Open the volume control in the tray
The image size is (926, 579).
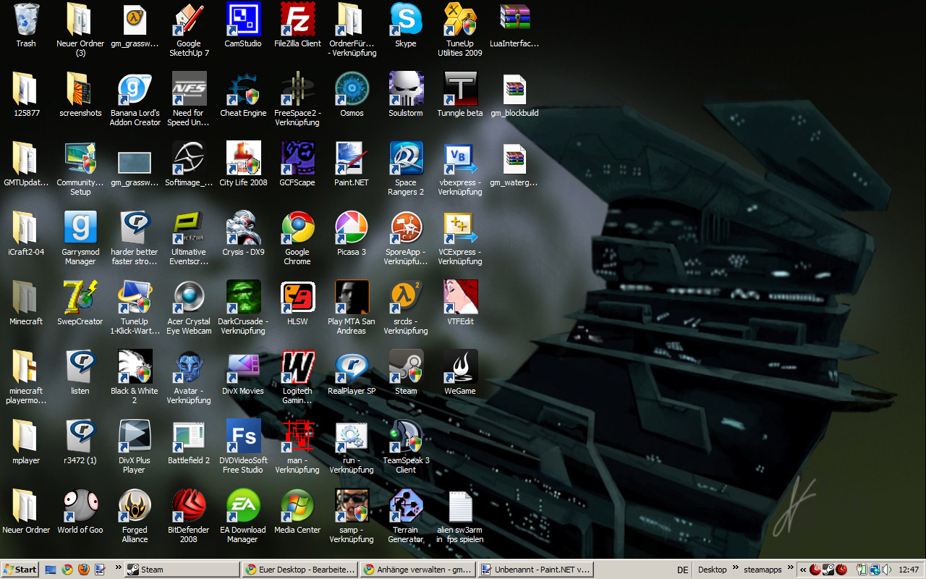[x=887, y=570]
